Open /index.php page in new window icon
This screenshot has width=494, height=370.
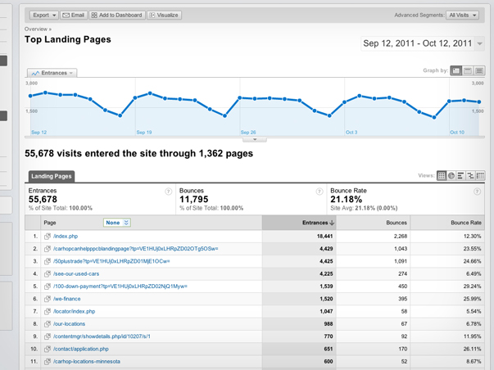point(48,236)
